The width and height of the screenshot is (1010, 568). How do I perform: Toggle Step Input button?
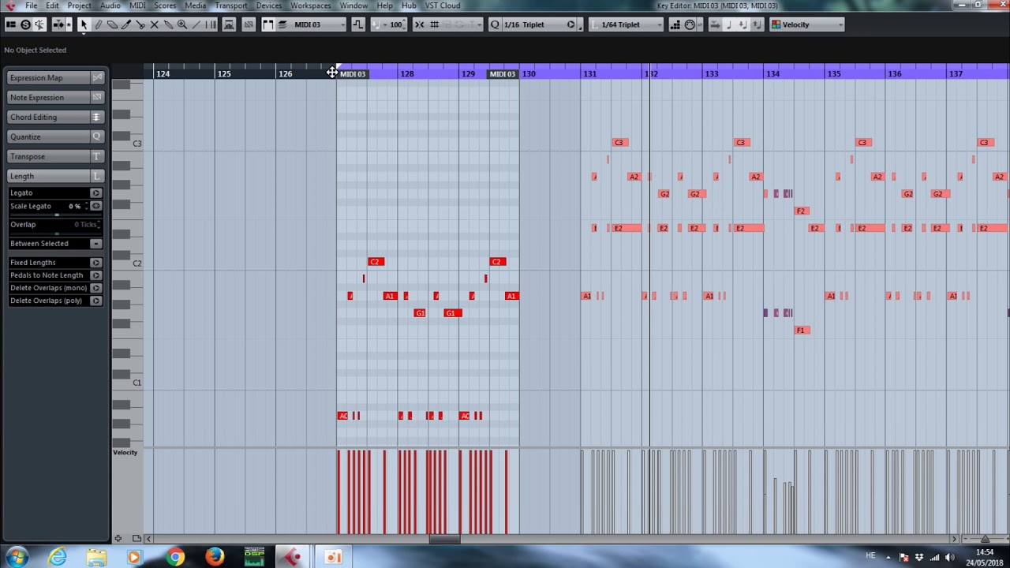675,24
